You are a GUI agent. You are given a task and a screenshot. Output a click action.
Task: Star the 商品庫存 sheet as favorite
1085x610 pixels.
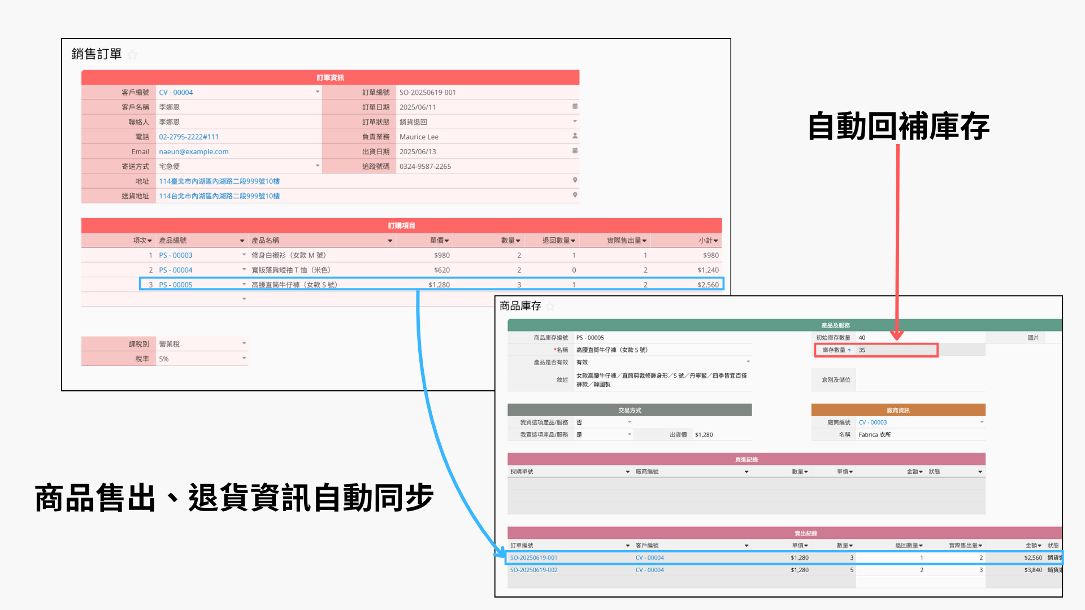550,306
